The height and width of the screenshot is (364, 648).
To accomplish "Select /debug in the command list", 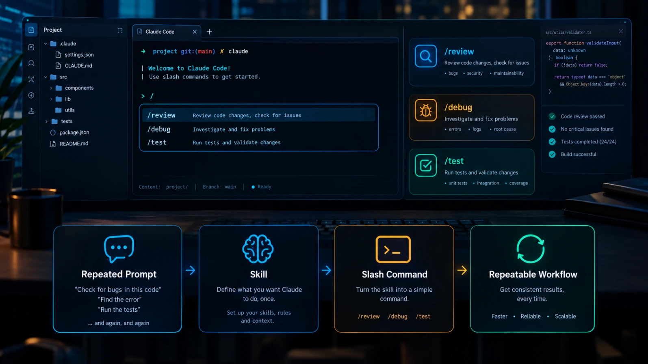I will [x=258, y=129].
